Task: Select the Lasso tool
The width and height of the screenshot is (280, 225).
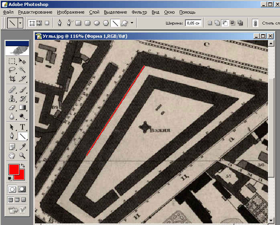Action: [x=12, y=70]
